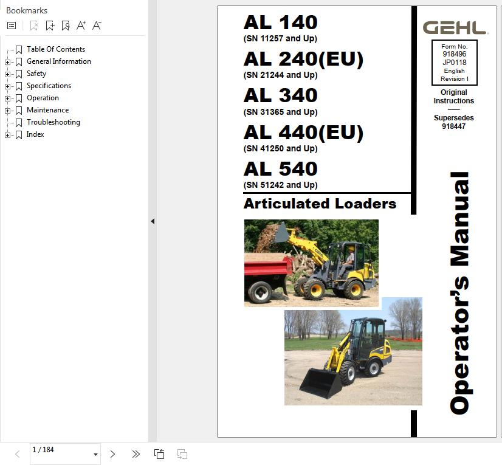Click the Table Of Contents bookmark icon
502x465 pixels.
(x=19, y=50)
